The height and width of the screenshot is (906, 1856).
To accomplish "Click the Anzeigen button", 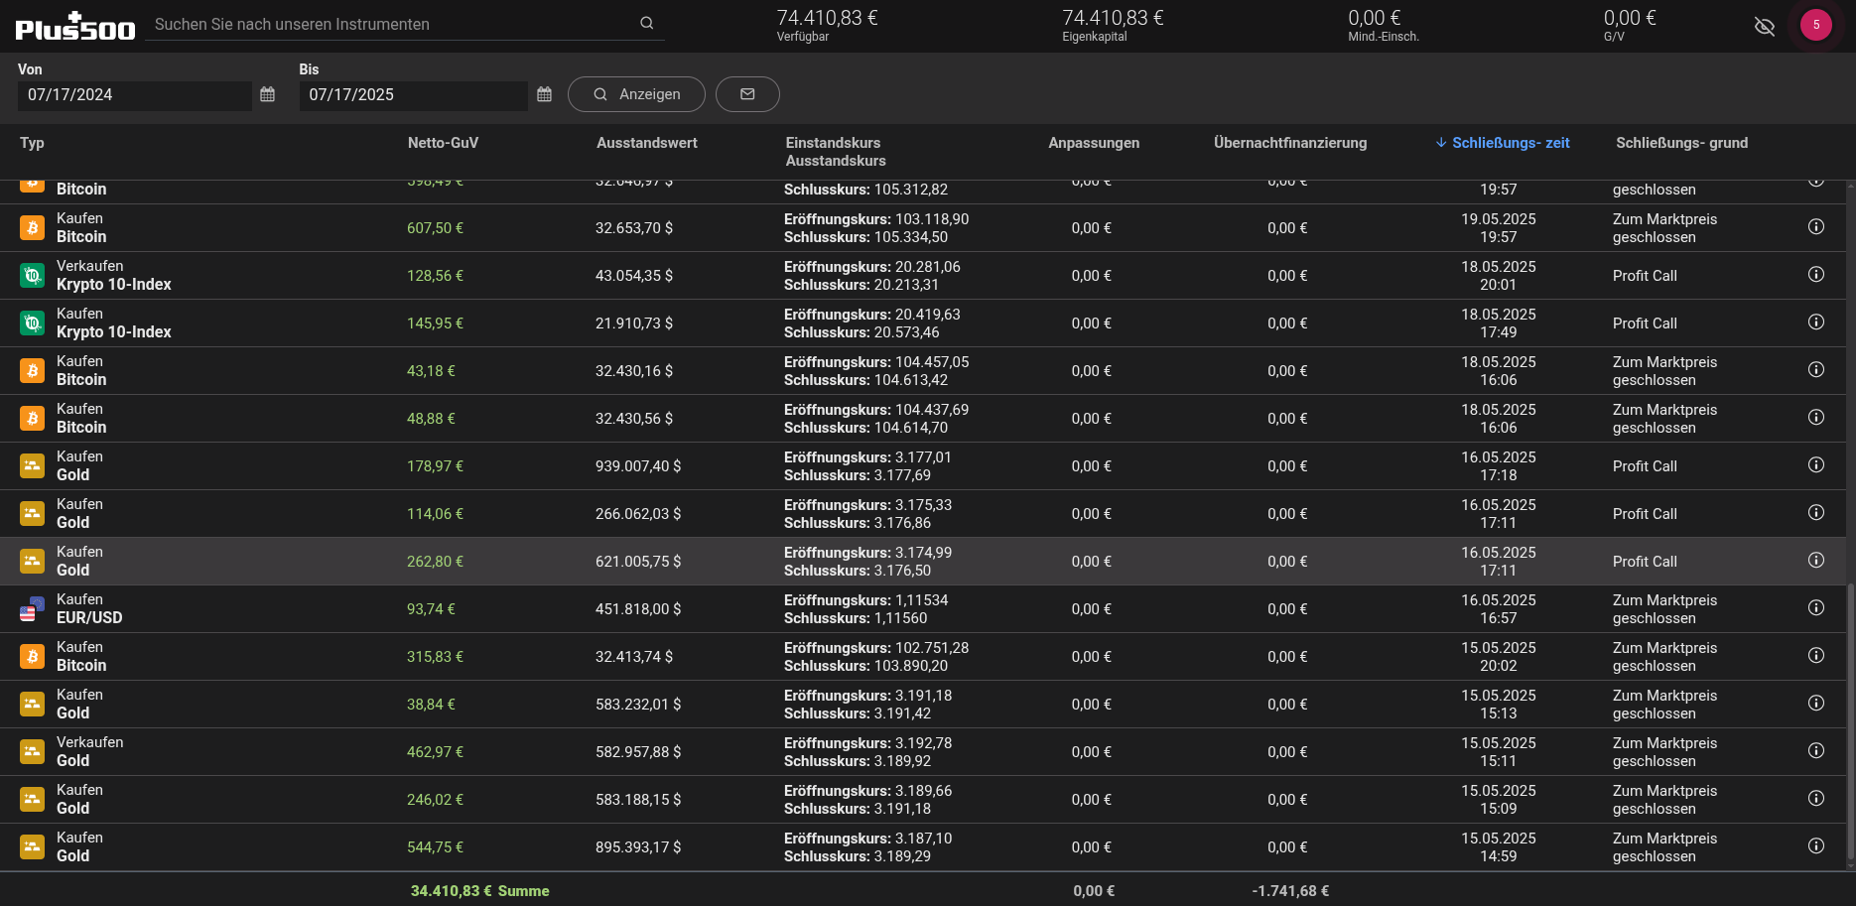I will [x=636, y=94].
